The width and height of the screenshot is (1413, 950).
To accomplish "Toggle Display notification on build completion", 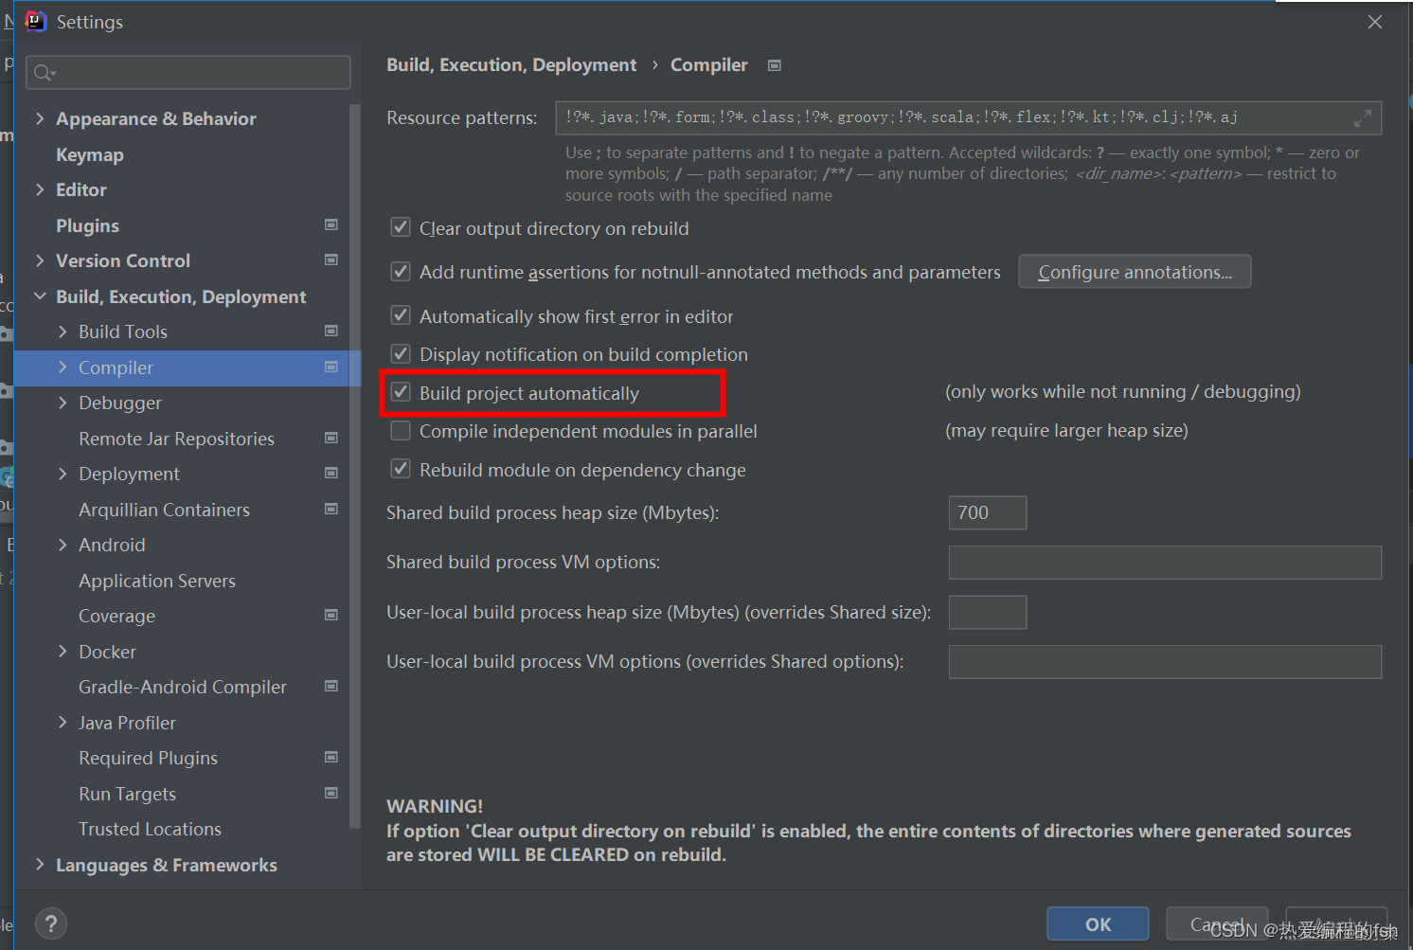I will pyautogui.click(x=401, y=353).
